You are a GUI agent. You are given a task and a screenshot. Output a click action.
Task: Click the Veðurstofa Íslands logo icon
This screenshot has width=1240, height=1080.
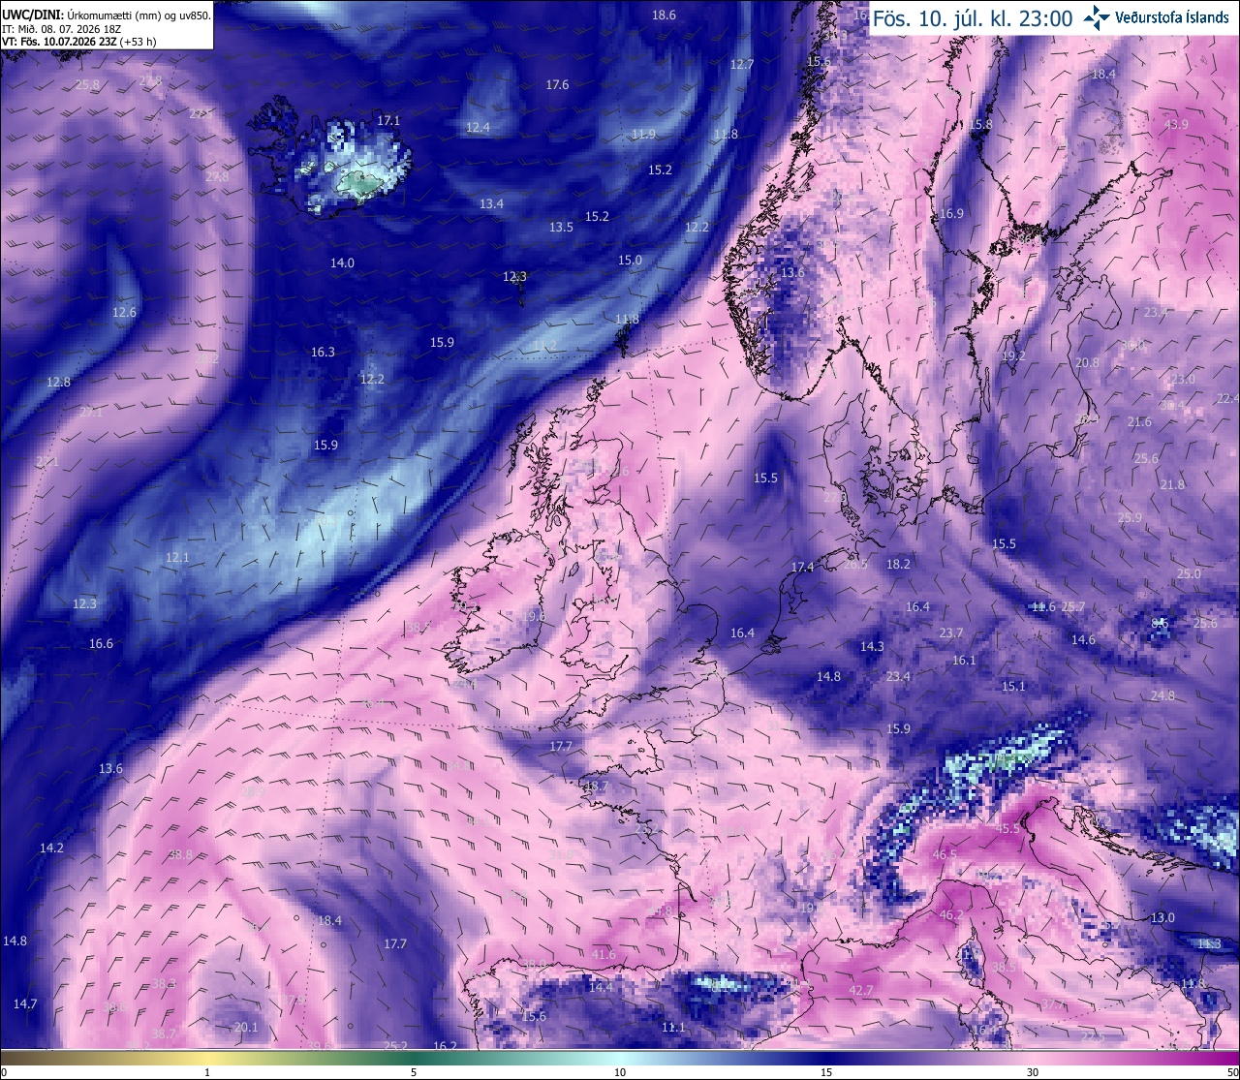[1097, 16]
